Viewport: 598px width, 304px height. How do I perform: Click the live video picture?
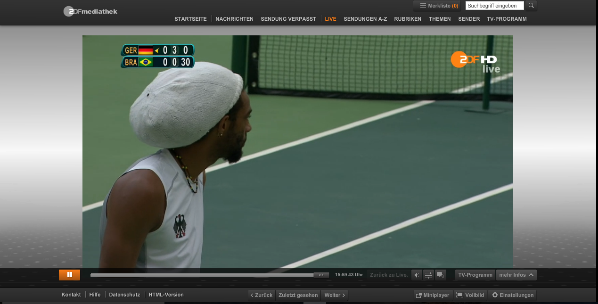pyautogui.click(x=298, y=152)
